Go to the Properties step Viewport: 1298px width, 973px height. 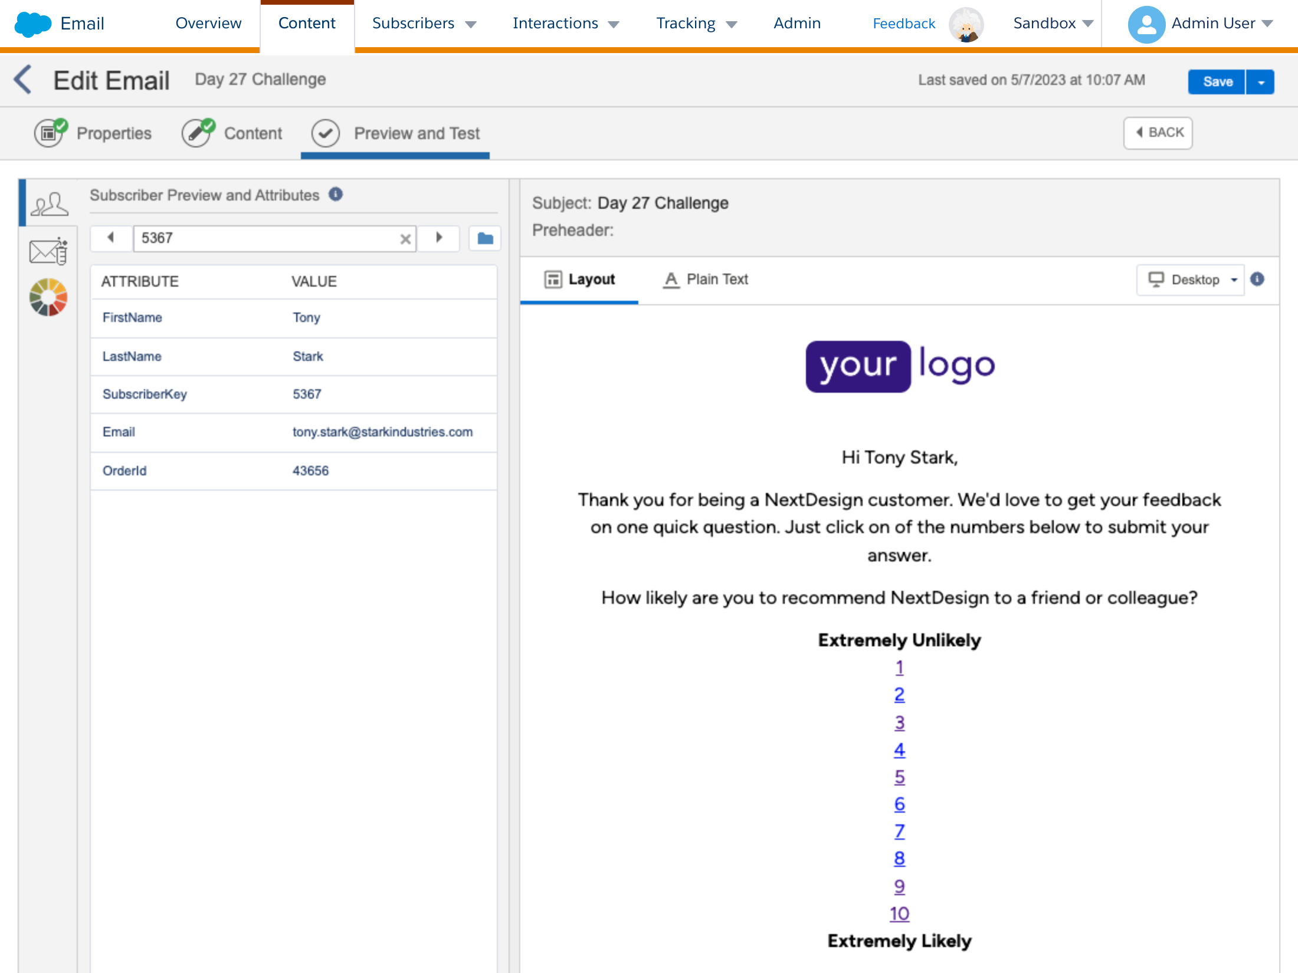coord(93,133)
